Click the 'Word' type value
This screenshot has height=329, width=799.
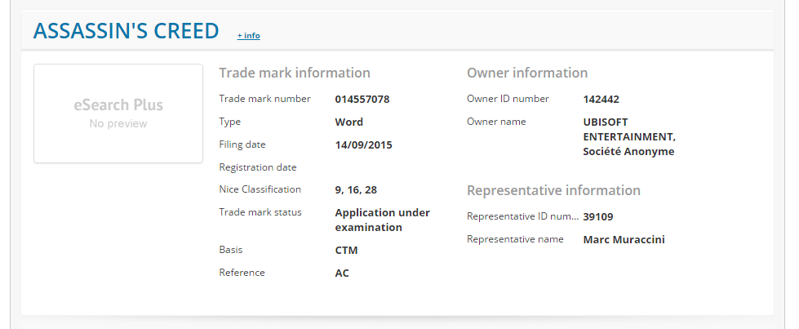349,122
